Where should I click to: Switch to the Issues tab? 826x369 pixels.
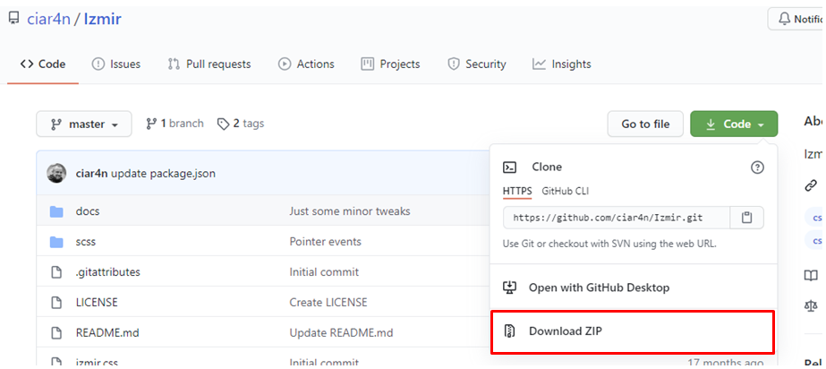(116, 64)
